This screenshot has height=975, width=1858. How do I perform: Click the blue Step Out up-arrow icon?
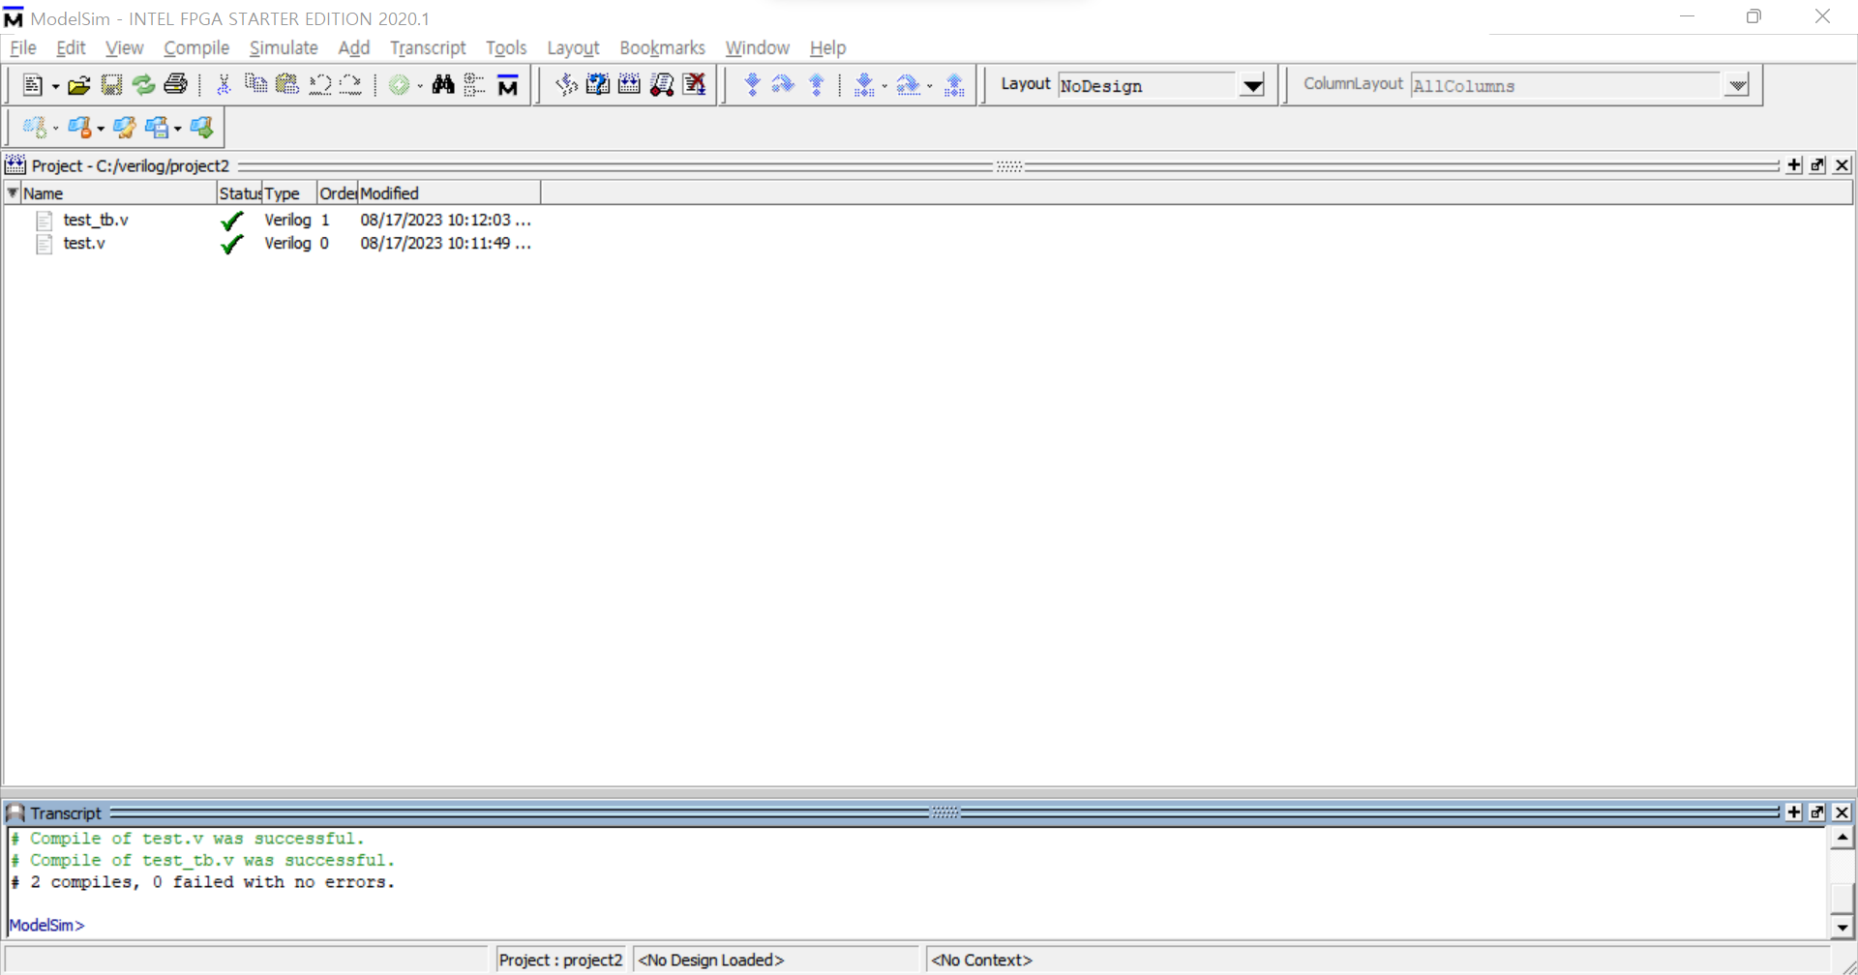click(817, 85)
